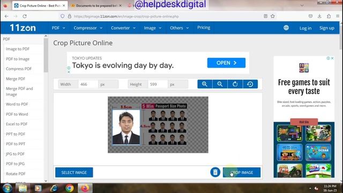
Task: Delete the image using trash icon
Action: (x=215, y=172)
